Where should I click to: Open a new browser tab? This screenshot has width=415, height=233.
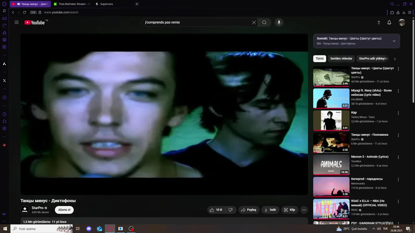point(137,4)
